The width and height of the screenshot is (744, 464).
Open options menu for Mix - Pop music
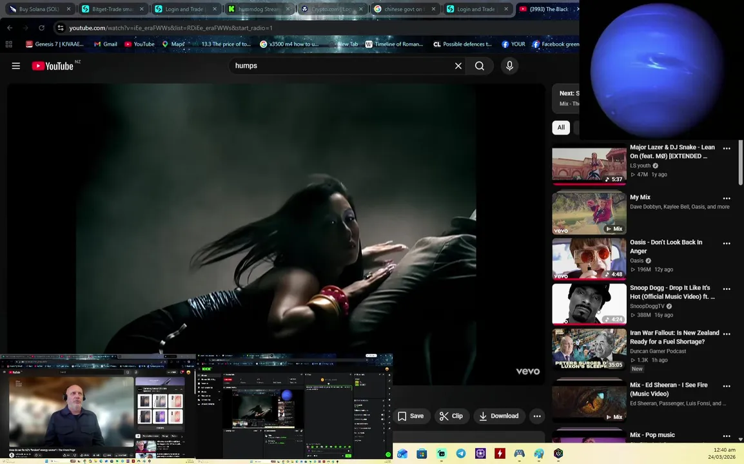727,436
